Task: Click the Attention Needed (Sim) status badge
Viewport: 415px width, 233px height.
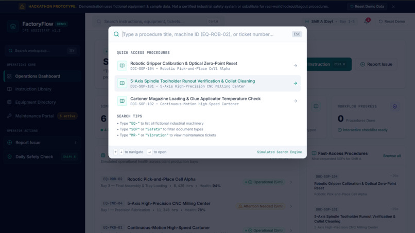Action: [x=261, y=206]
